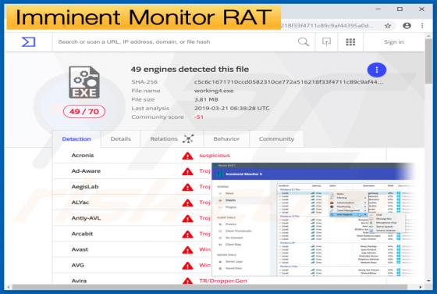
Task: Select the SHA-256 hash value
Action: coord(289,82)
